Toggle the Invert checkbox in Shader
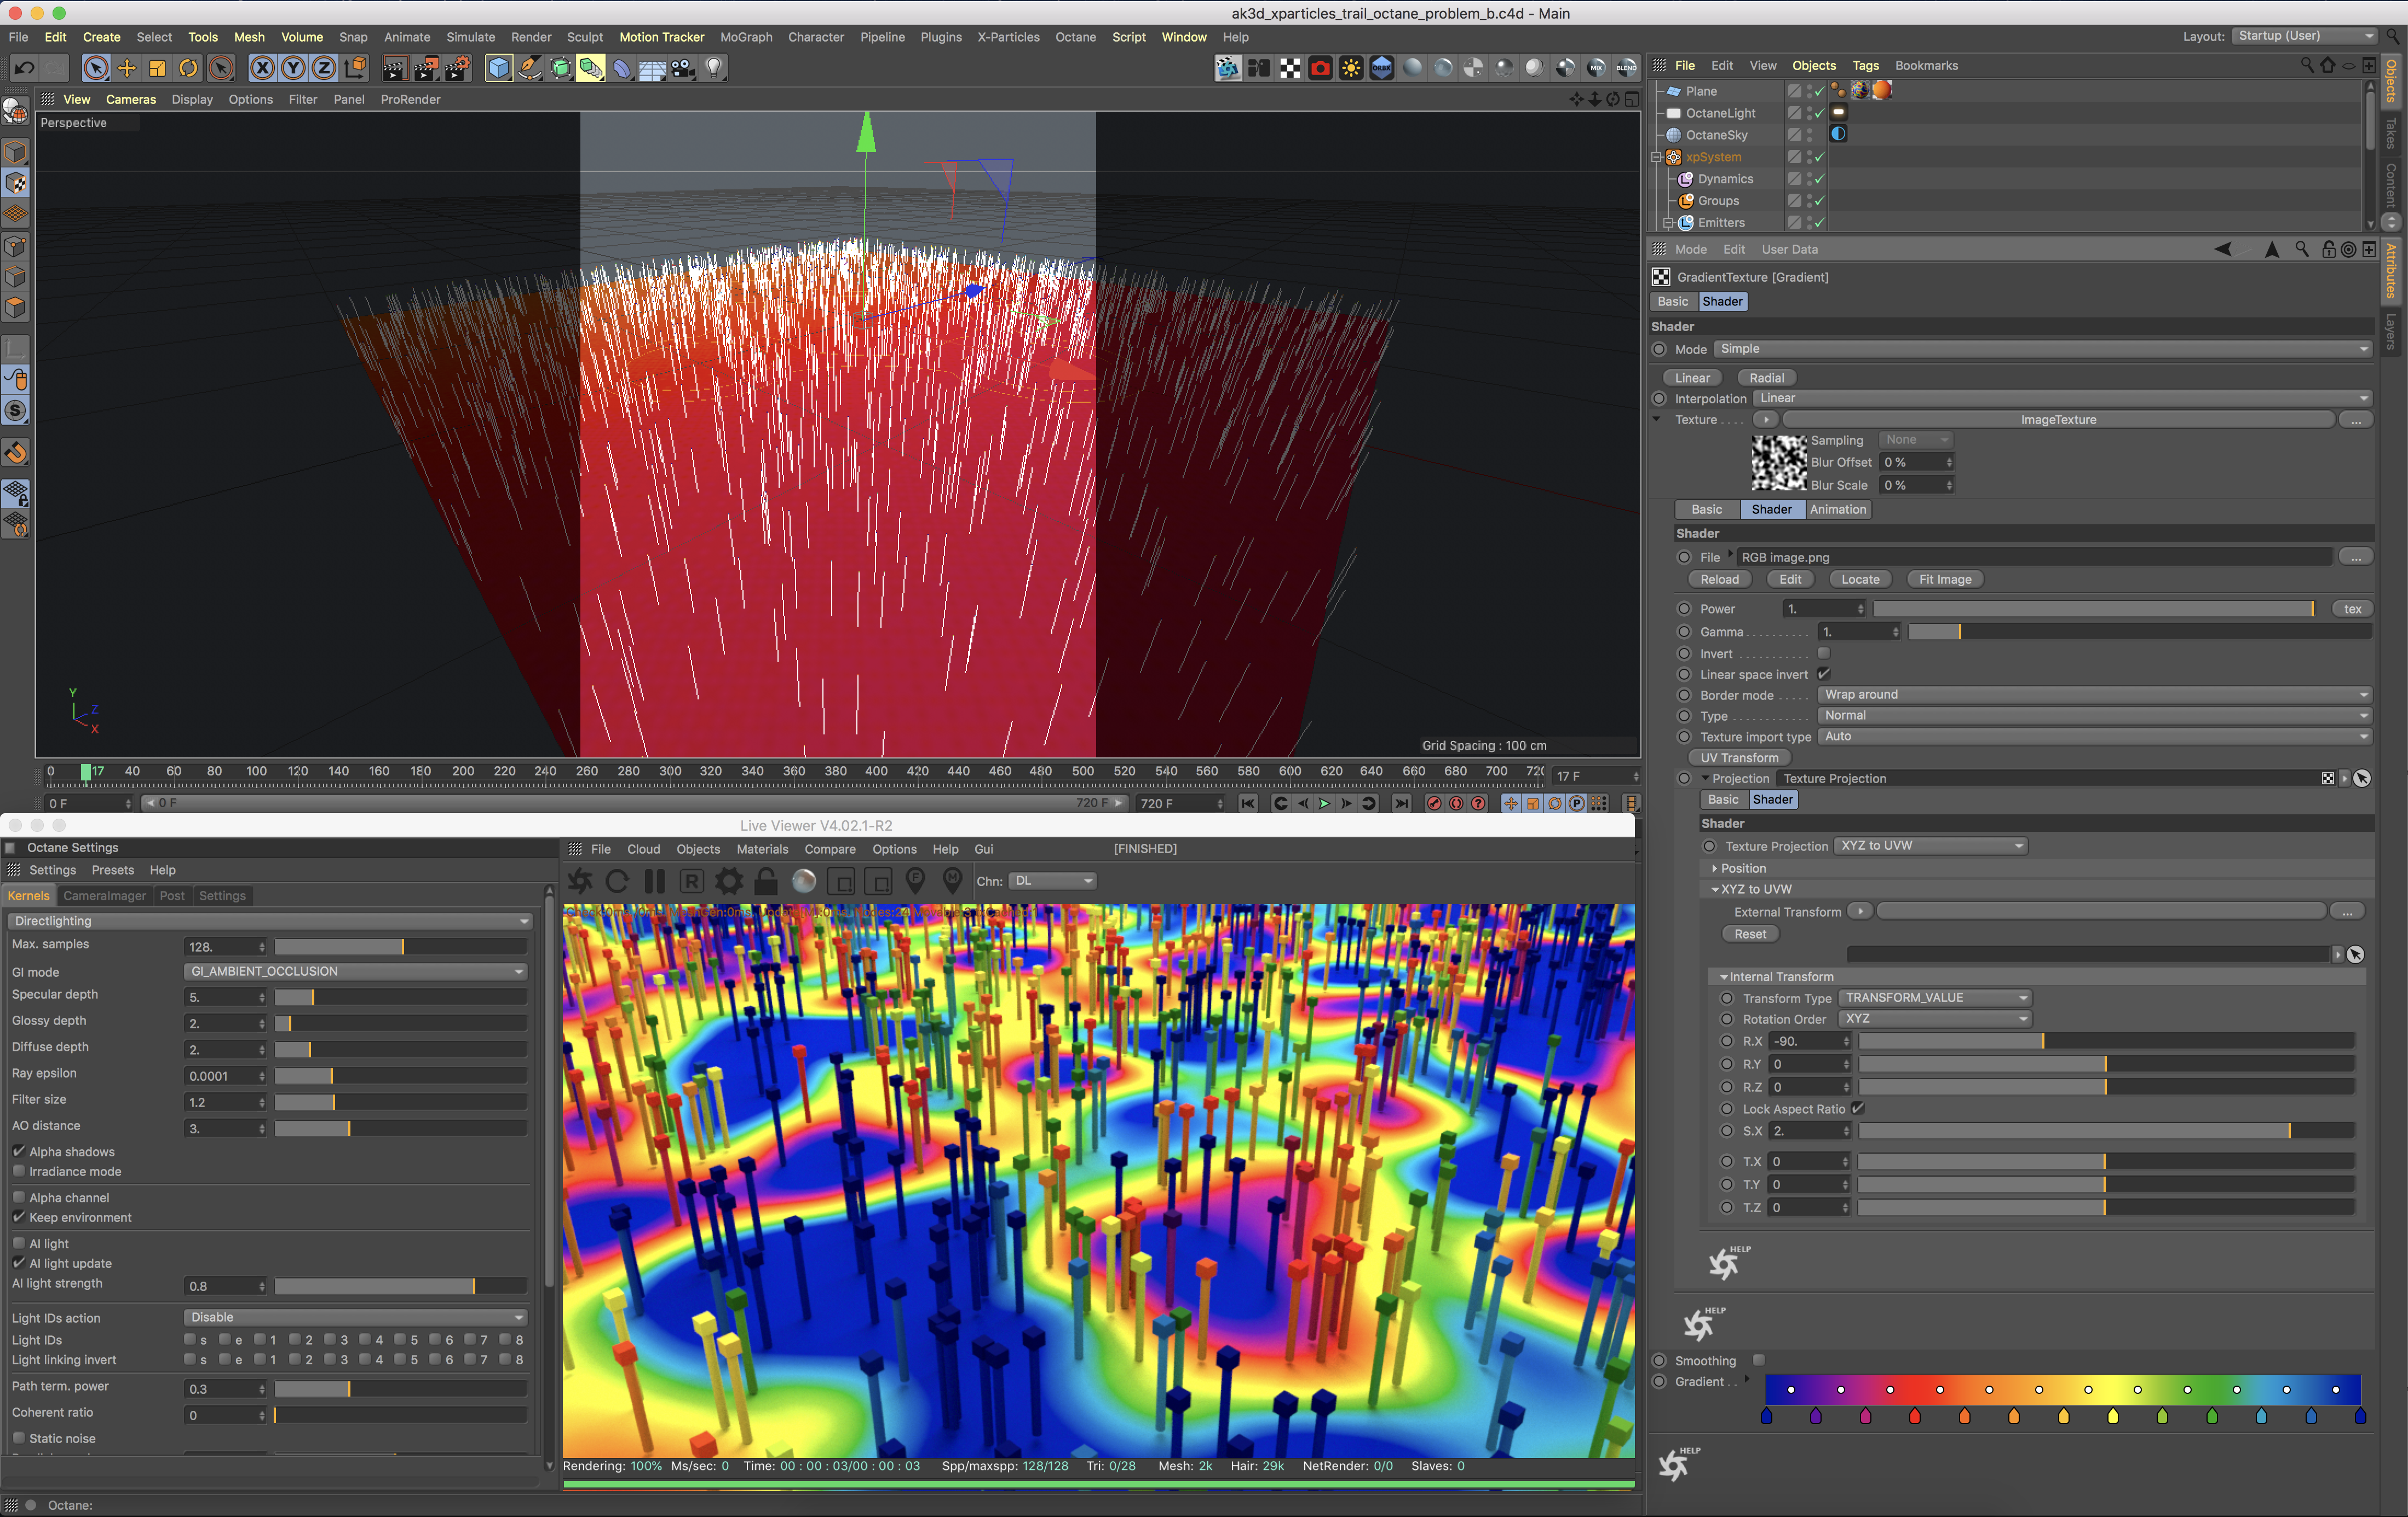The image size is (2408, 1517). tap(1823, 652)
